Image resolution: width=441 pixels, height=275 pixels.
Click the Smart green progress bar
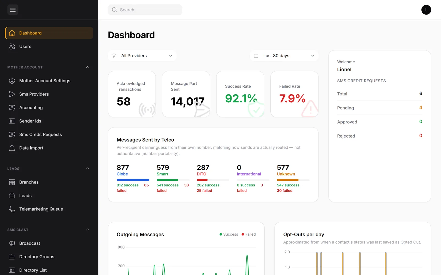click(x=167, y=180)
